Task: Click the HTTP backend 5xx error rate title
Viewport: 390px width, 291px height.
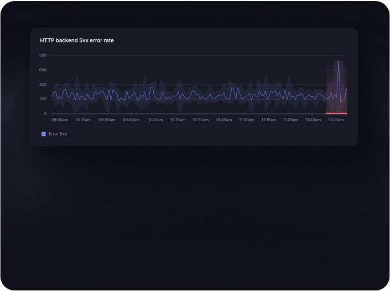Action: 77,40
